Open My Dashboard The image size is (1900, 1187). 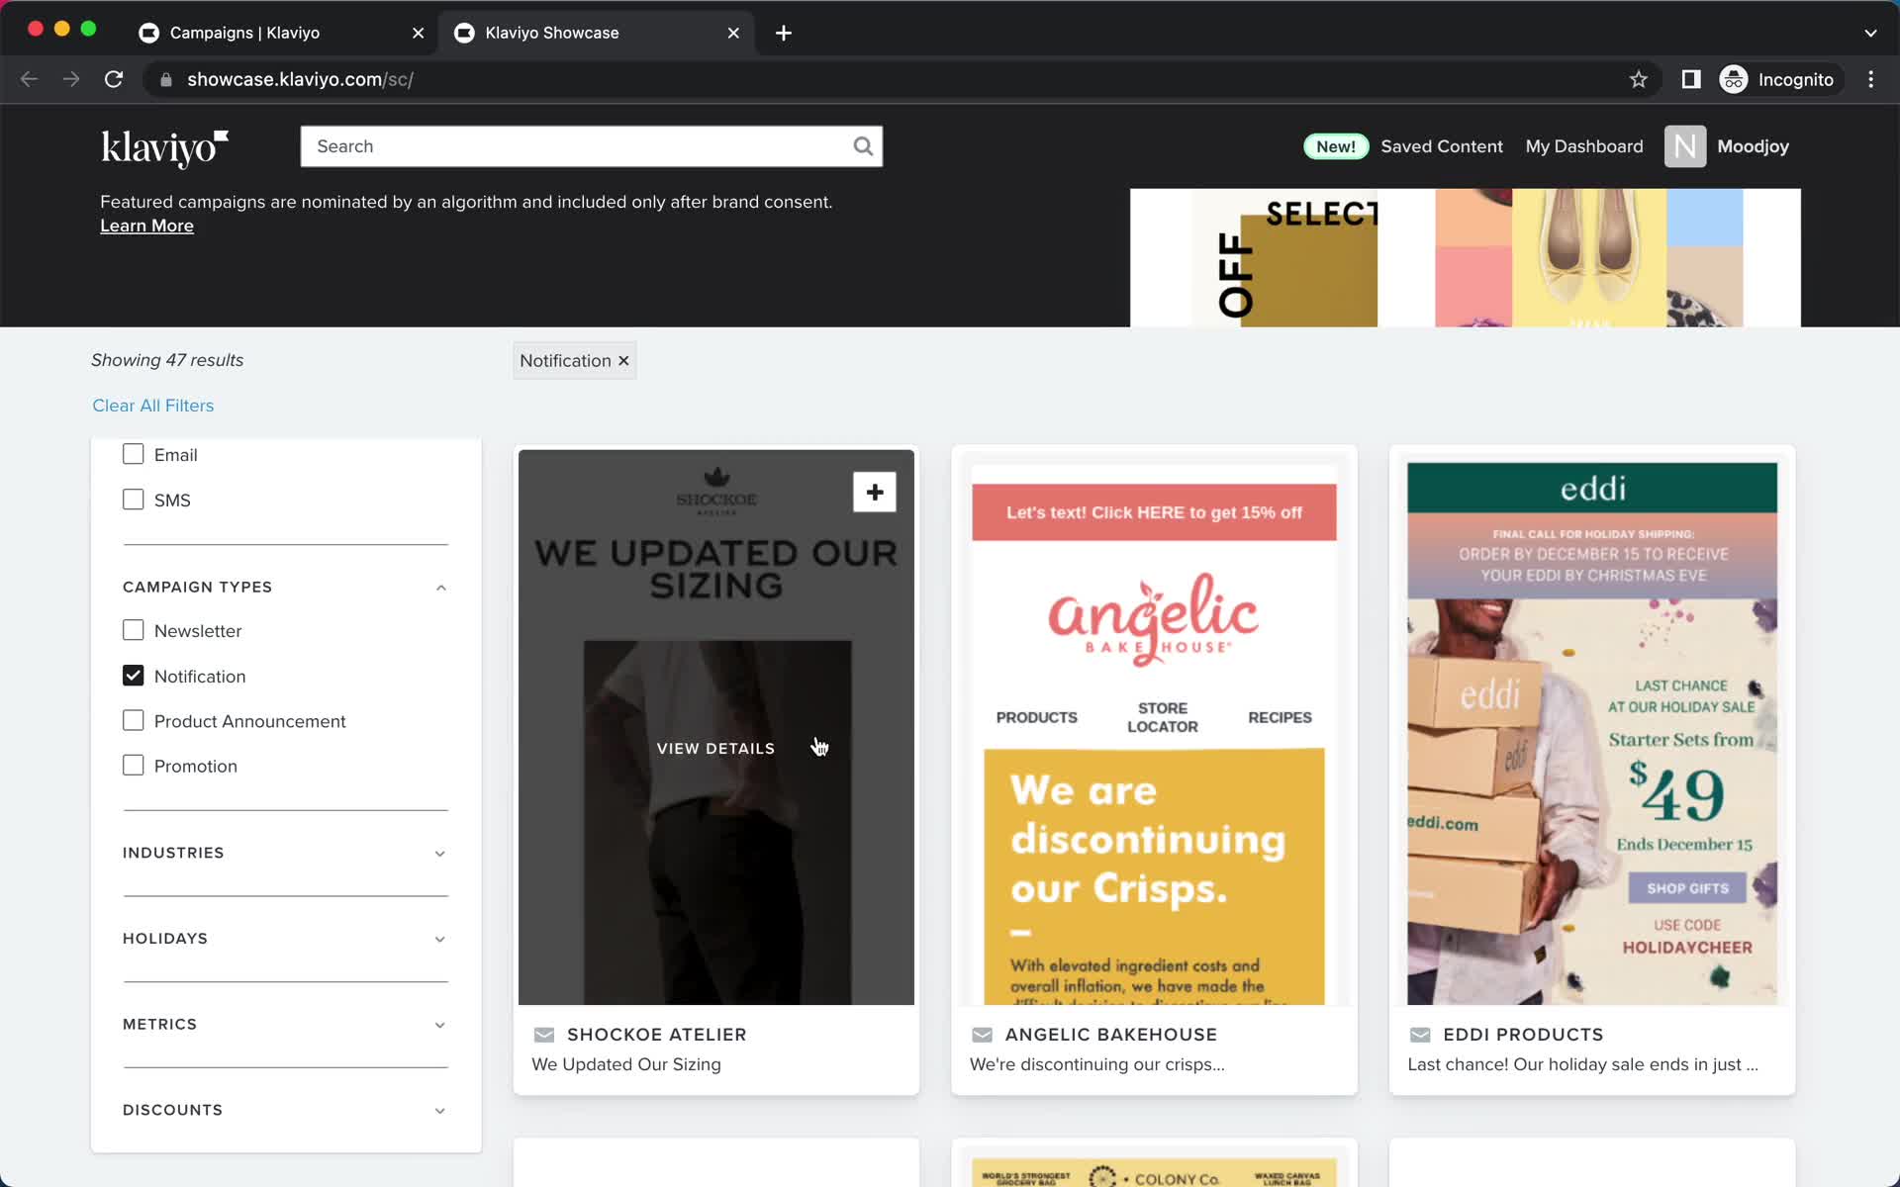(1583, 146)
